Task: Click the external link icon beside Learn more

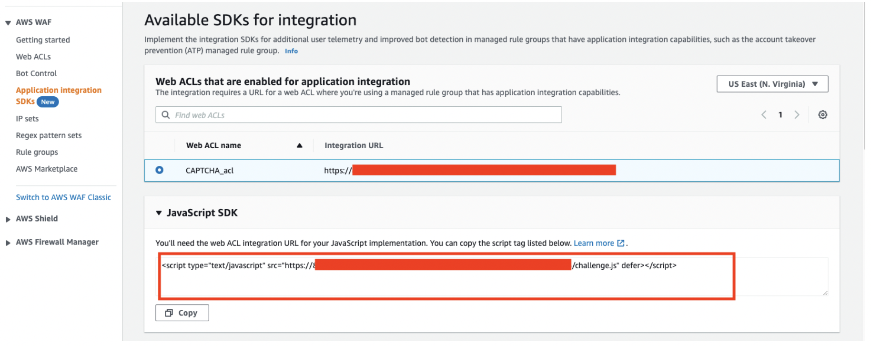Action: pos(620,243)
